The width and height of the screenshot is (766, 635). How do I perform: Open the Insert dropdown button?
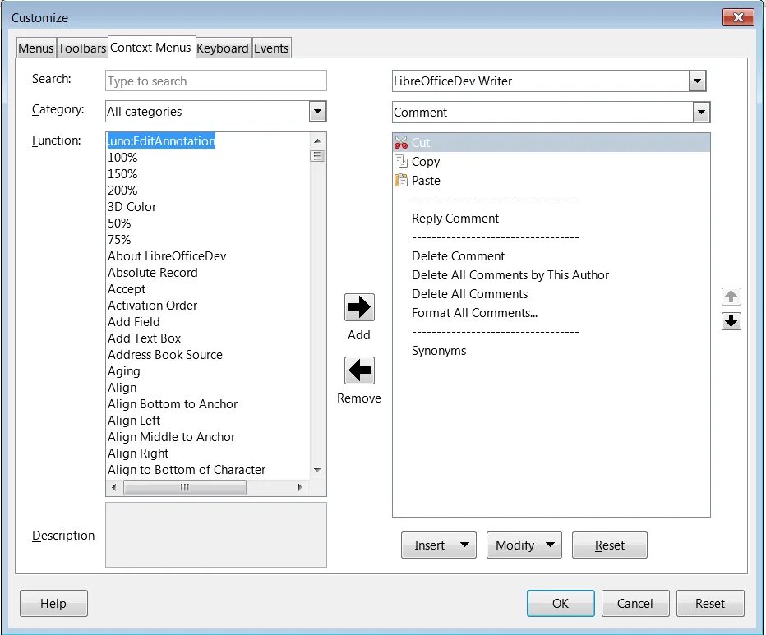tap(439, 545)
